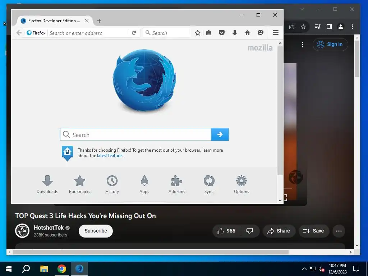Open Windows taskbar search
The image size is (368, 276).
26,269
